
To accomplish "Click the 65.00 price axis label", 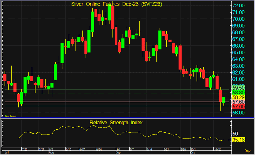I will coord(238,52).
